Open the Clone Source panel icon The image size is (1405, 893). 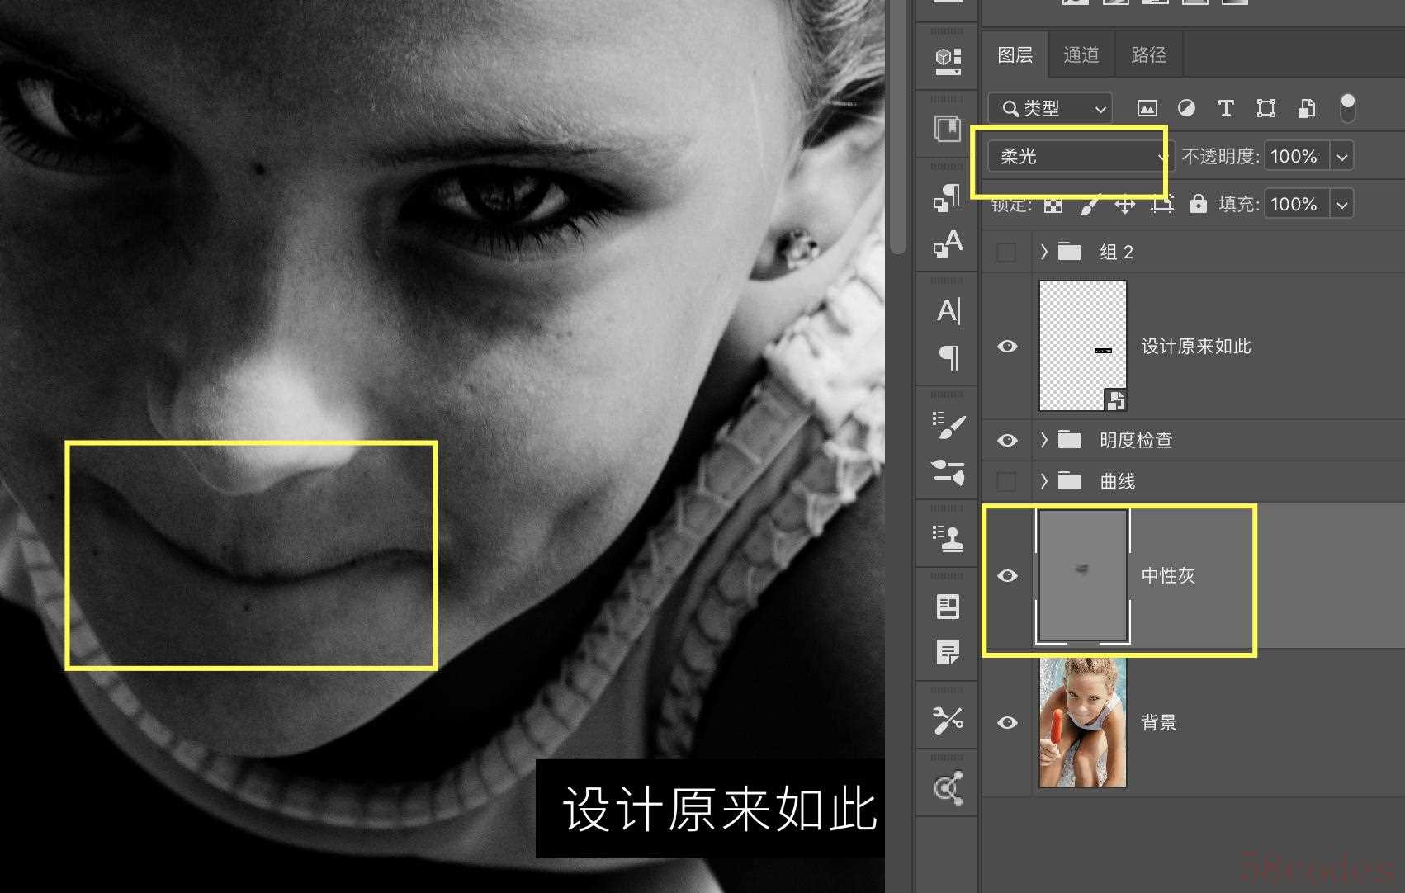(x=948, y=539)
